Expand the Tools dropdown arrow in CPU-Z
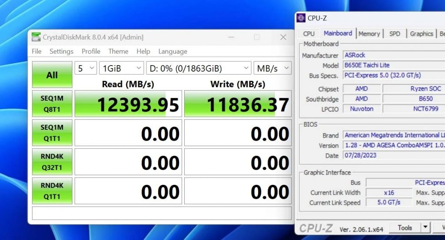The width and height of the screenshot is (445, 240). [x=425, y=227]
